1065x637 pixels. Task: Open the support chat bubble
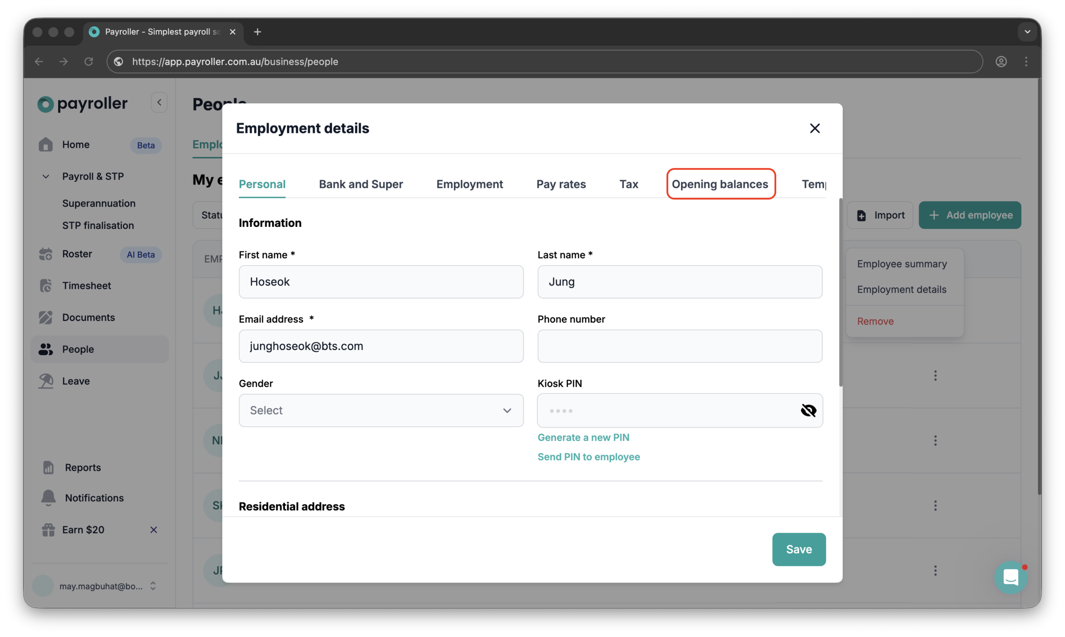(1011, 577)
